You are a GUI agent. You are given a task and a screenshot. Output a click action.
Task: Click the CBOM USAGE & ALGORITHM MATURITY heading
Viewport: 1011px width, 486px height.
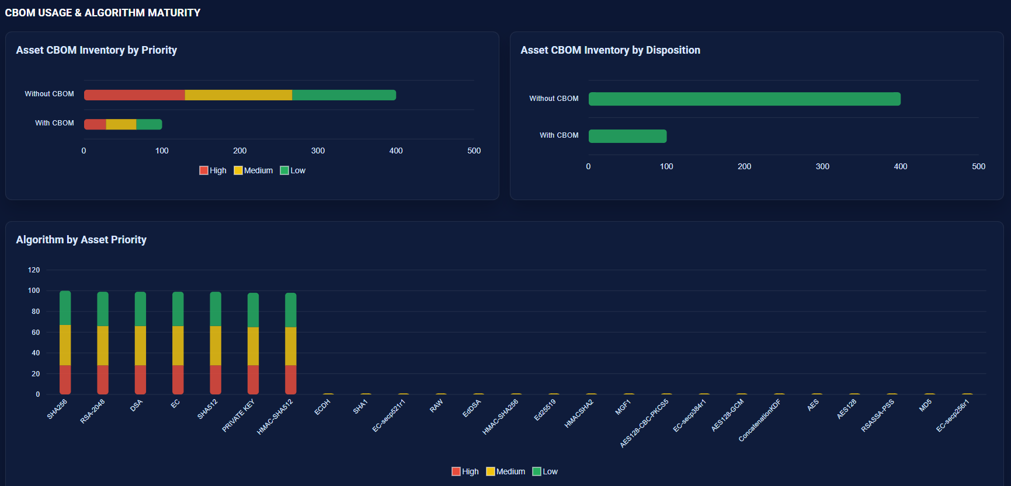(103, 13)
